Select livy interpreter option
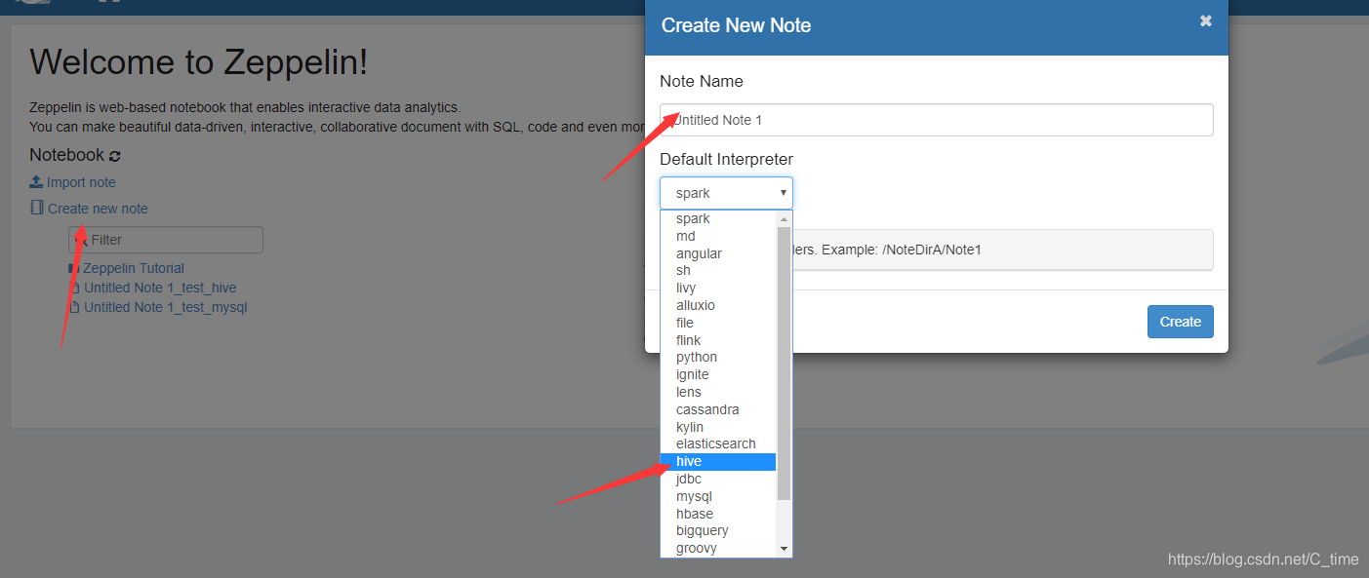The image size is (1369, 578). tap(718, 288)
